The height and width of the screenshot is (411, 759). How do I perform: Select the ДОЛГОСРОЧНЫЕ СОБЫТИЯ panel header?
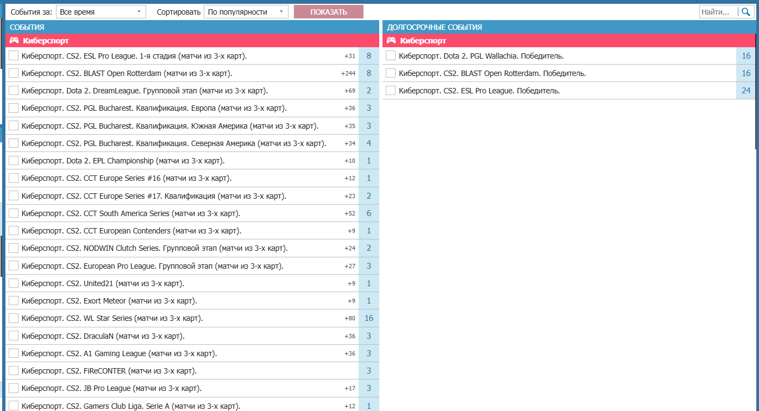click(x=435, y=27)
